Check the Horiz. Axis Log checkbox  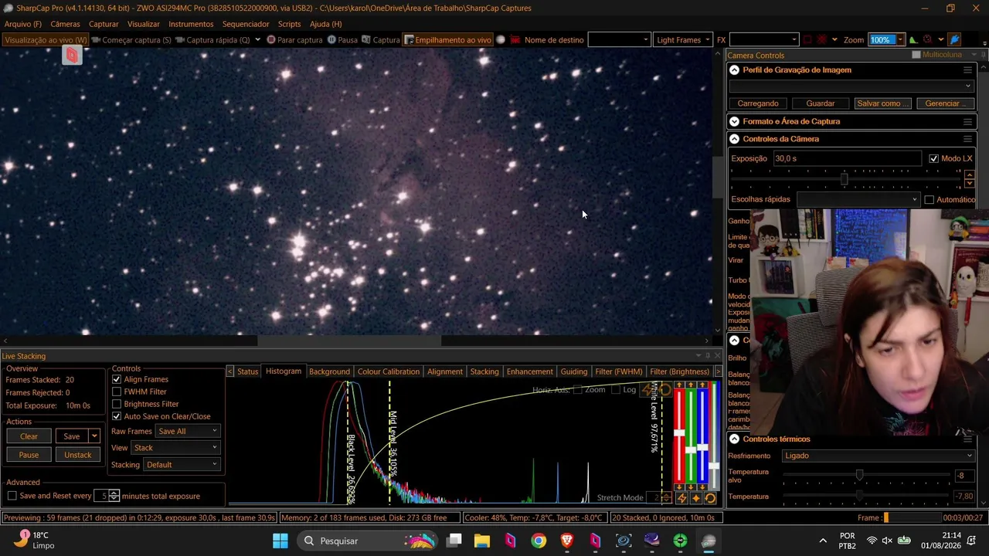pos(616,390)
